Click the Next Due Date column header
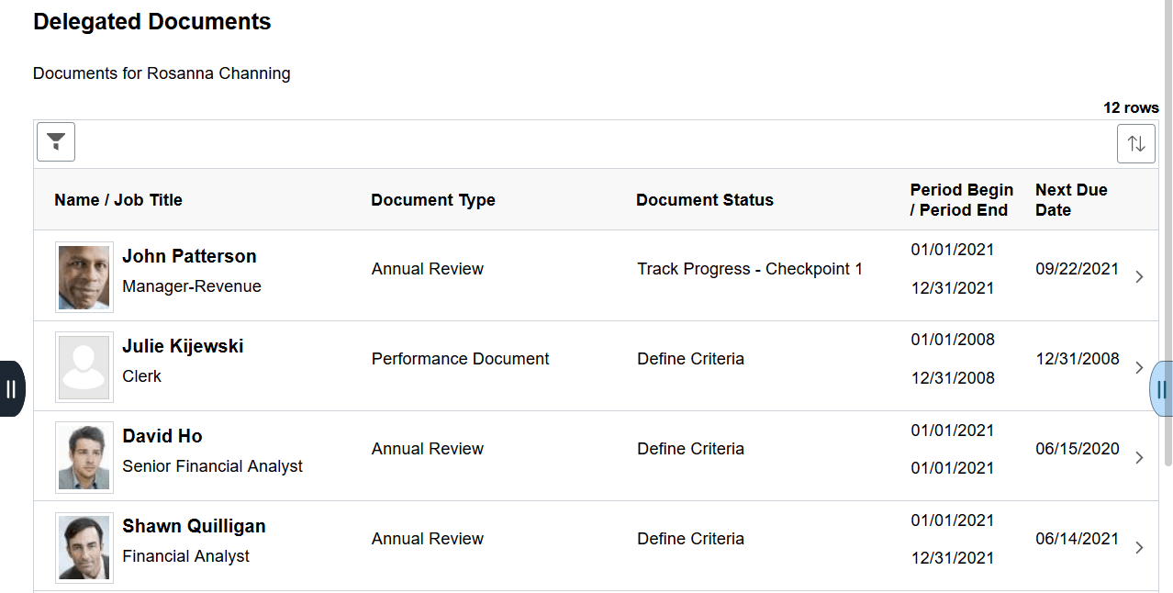1173x593 pixels. coord(1071,199)
